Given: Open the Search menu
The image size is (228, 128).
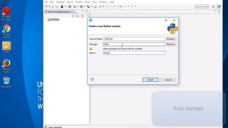Looking at the screenshot, I should click(x=70, y=2).
